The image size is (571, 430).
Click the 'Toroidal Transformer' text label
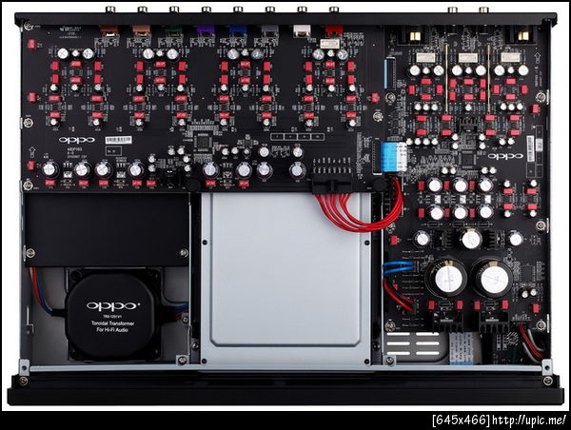tap(113, 323)
